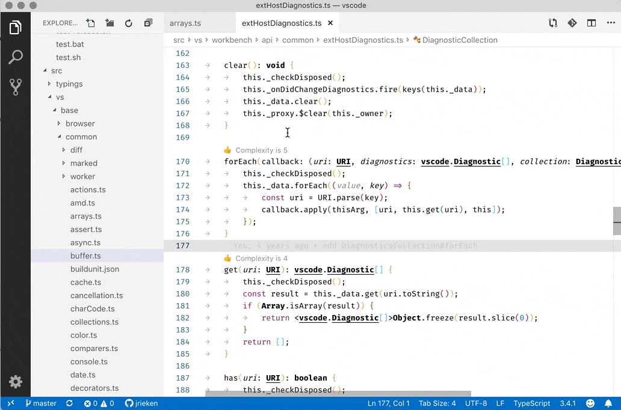
Task: Collapse all folders in Explorer
Action: click(148, 23)
